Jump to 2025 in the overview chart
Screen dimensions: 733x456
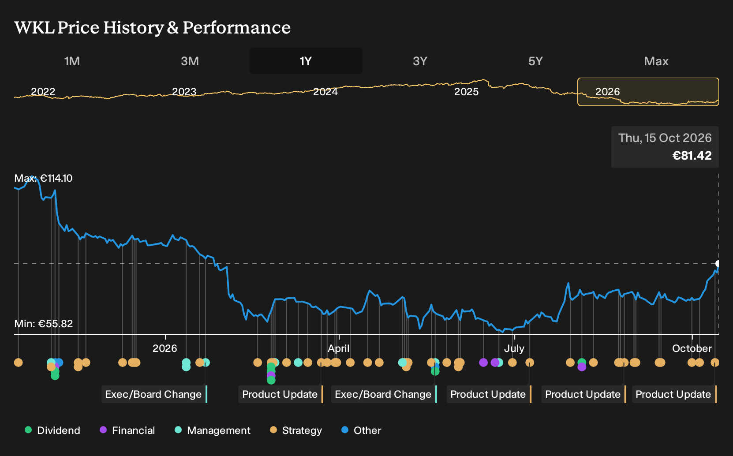tap(466, 92)
